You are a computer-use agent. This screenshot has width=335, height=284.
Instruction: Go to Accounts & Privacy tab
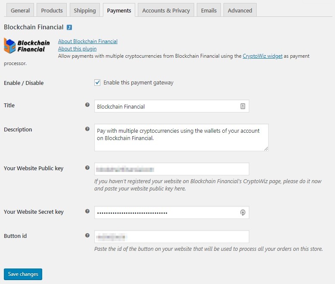point(166,10)
